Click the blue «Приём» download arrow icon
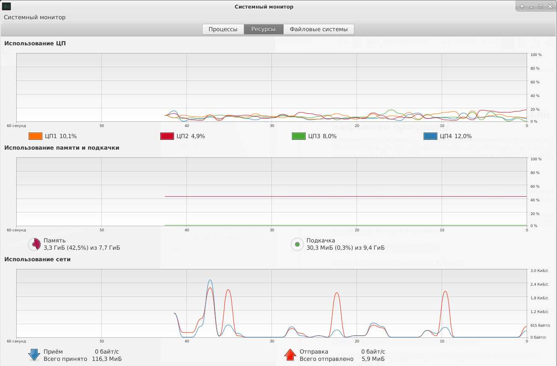Viewport: 557px width, 366px height. coord(34,355)
